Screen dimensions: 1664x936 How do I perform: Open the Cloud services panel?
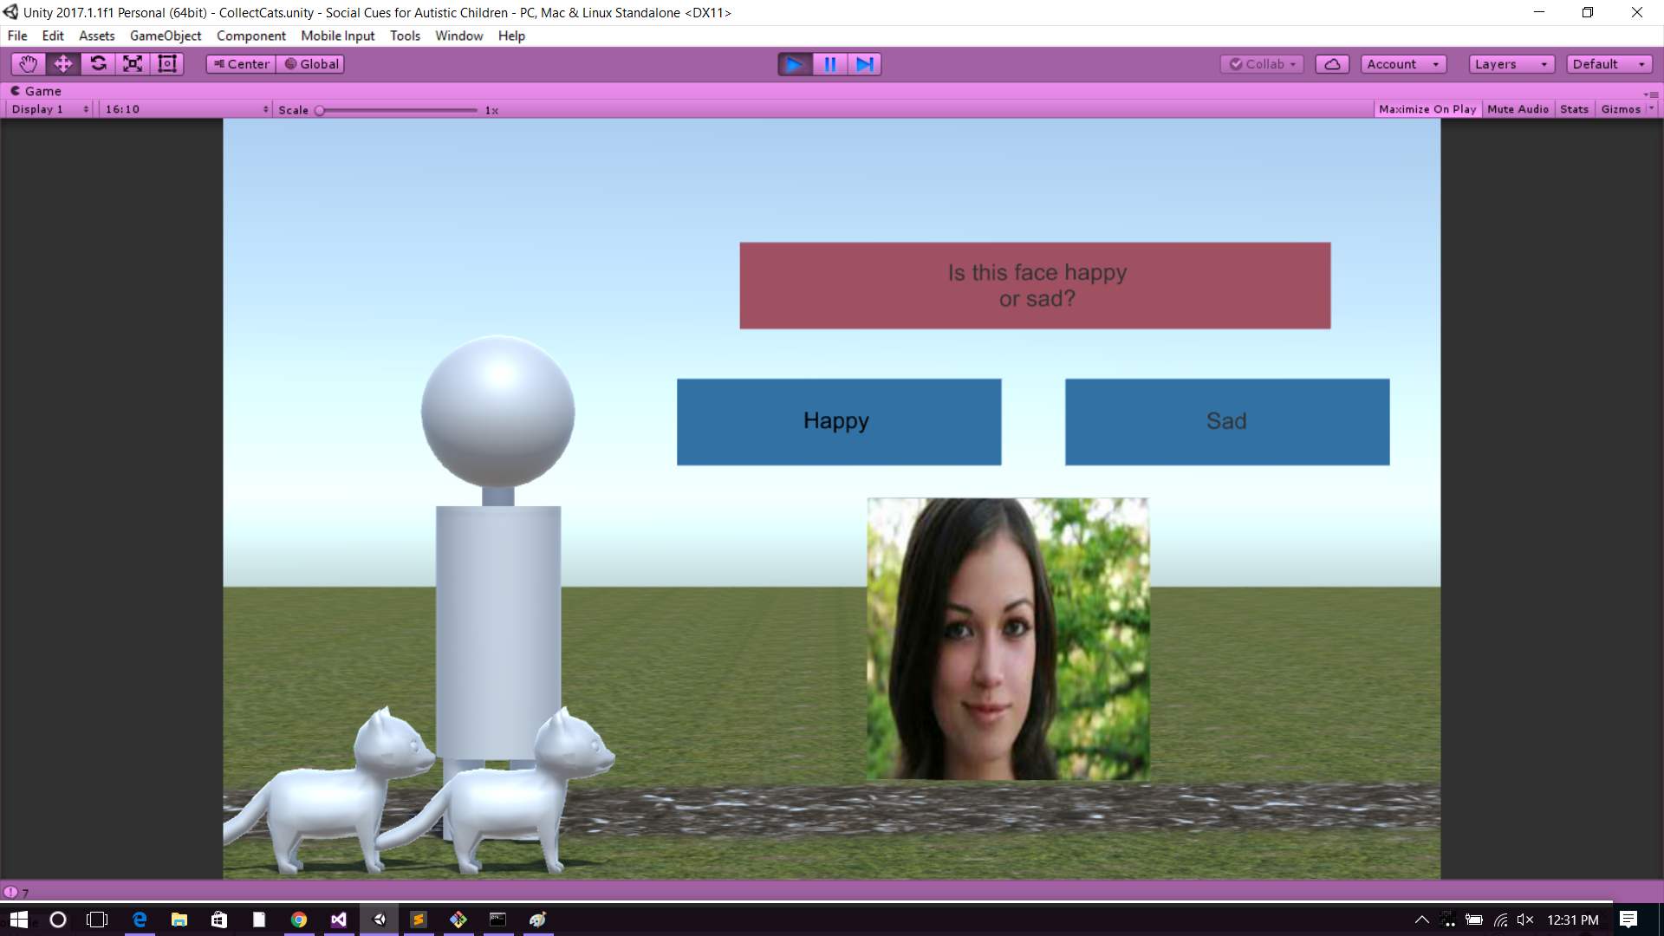point(1332,64)
